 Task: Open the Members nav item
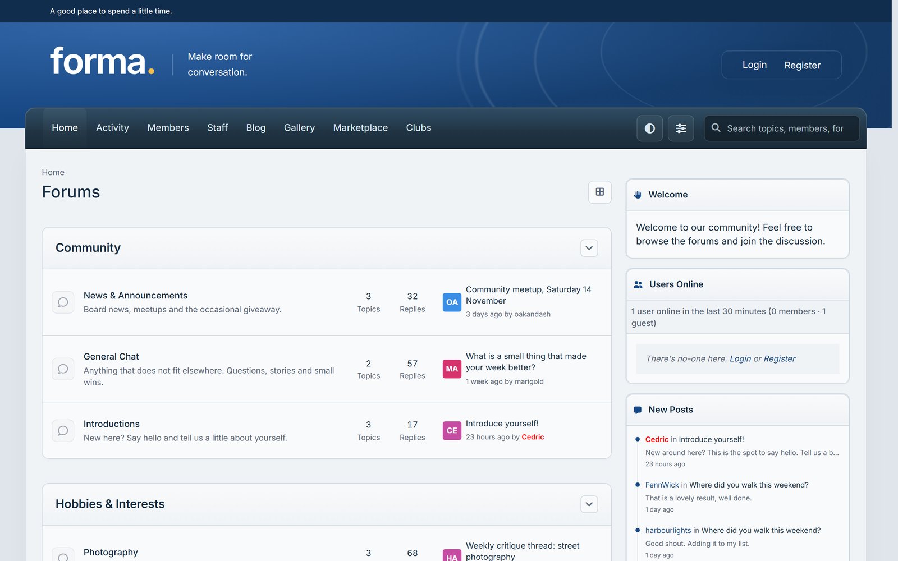[168, 128]
